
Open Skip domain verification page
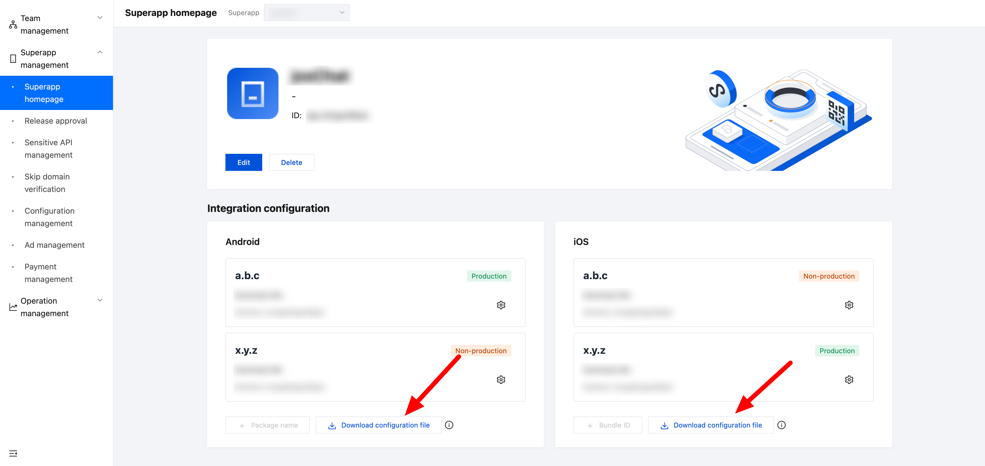coord(47,183)
